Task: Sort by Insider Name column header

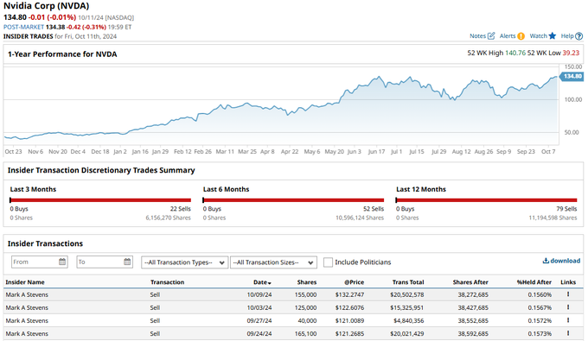Action: [25, 282]
